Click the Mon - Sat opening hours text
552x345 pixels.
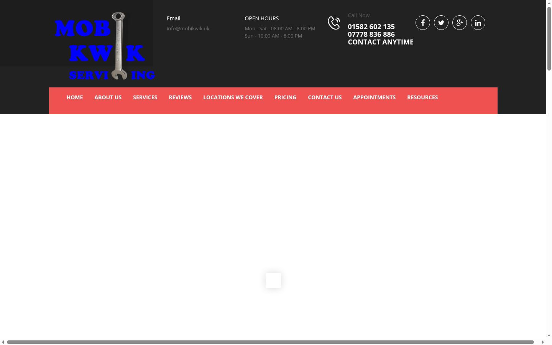pos(280,28)
